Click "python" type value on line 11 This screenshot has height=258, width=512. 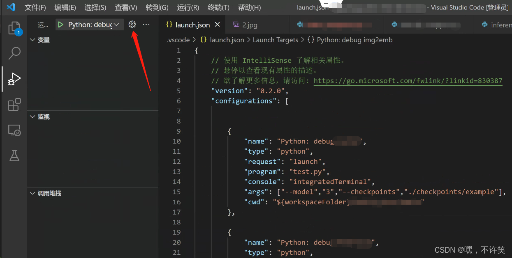click(x=293, y=151)
